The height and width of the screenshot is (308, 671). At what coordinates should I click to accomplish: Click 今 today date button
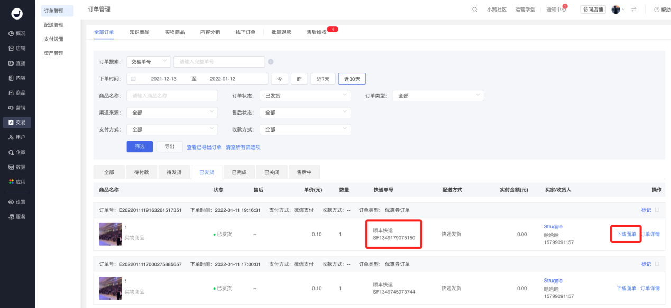[x=279, y=79]
